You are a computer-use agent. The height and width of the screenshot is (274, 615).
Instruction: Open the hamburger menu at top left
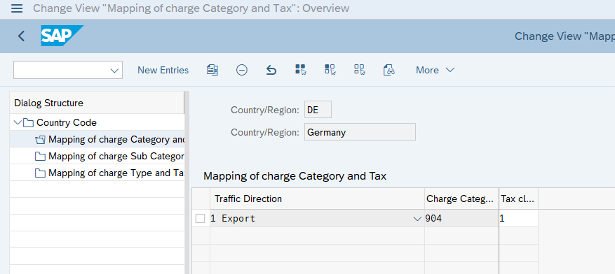tap(17, 8)
